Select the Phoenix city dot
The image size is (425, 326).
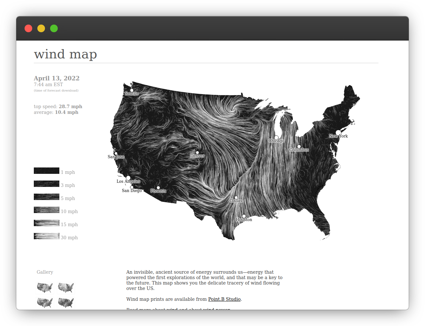[158, 188]
